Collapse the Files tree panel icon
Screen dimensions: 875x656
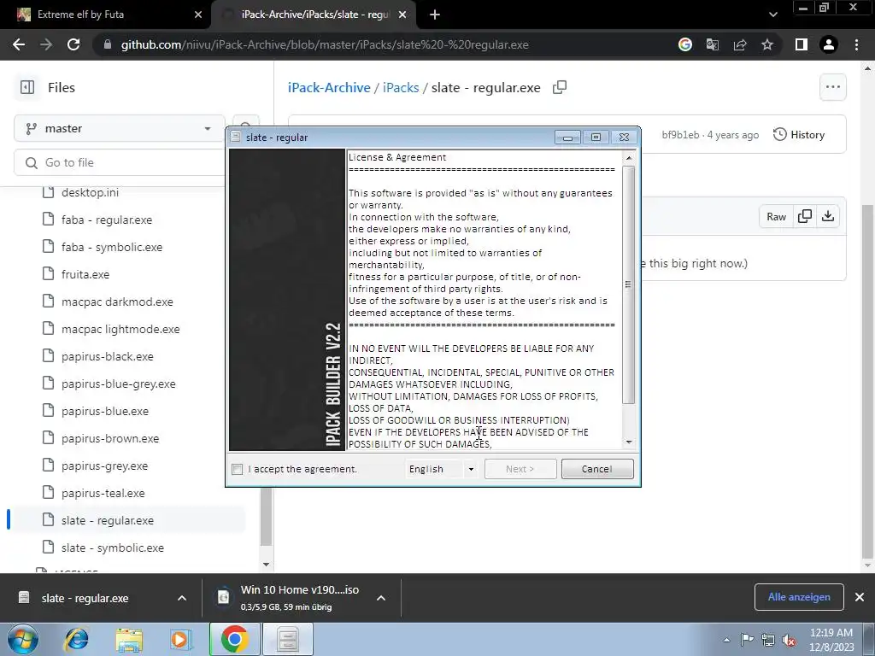click(27, 88)
